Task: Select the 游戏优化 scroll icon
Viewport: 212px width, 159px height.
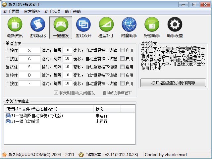Action: (x=38, y=24)
